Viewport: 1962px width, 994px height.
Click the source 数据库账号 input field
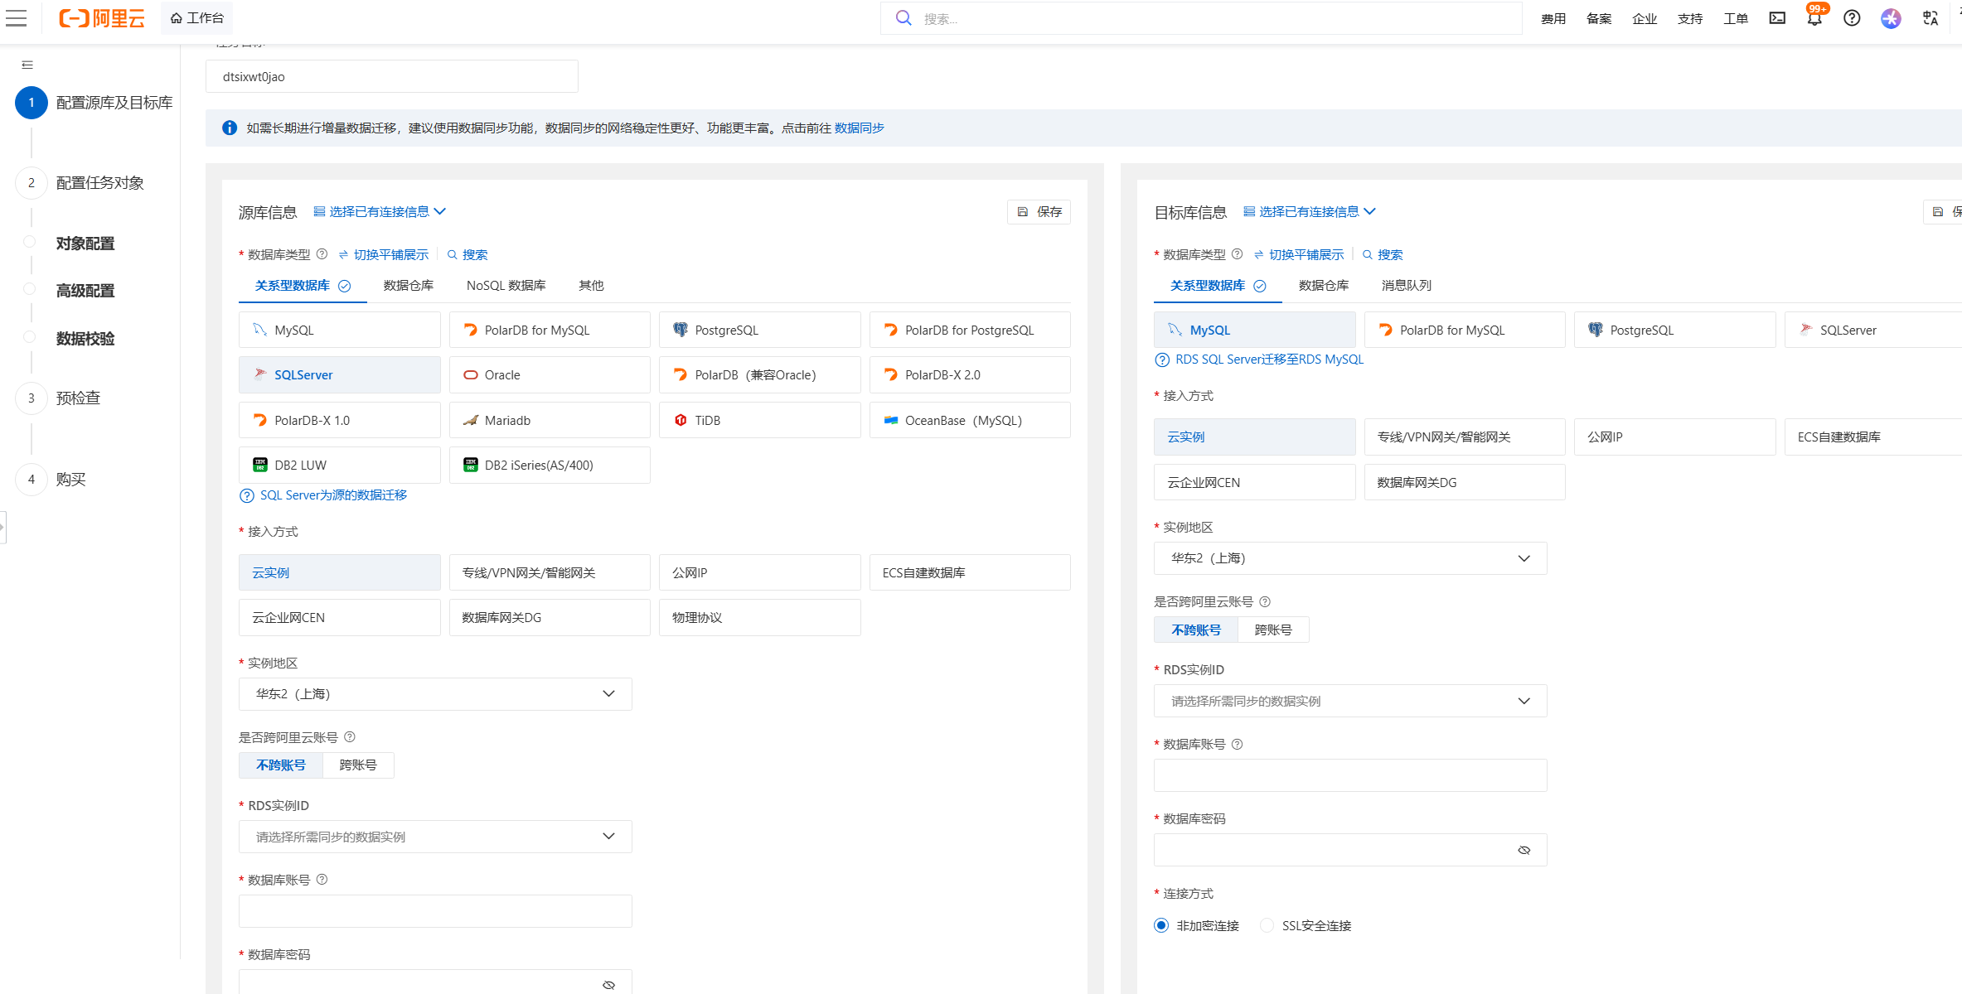(435, 911)
